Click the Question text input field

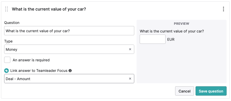69,31
